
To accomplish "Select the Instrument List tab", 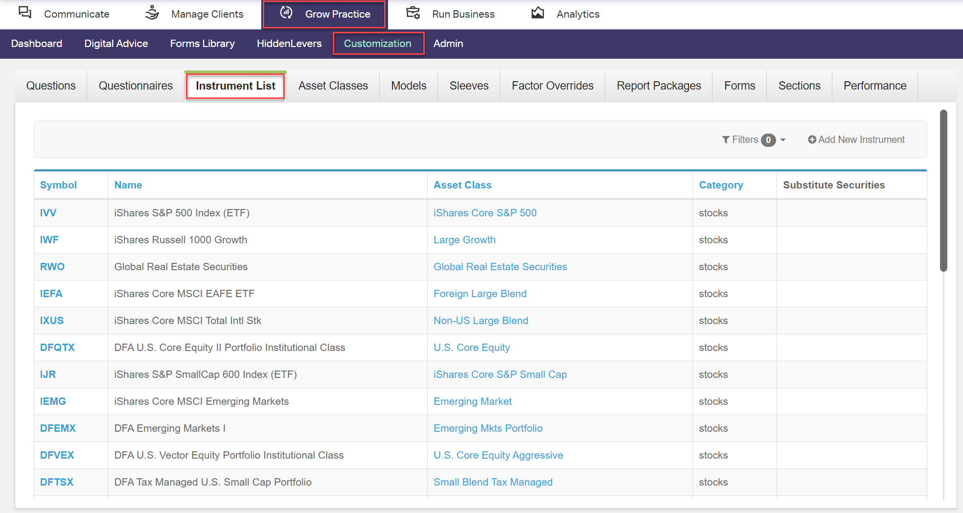I will click(235, 86).
